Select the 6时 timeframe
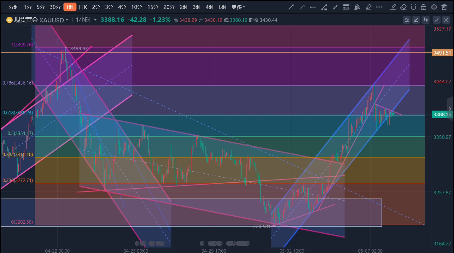The image size is (454, 253). coord(222,7)
